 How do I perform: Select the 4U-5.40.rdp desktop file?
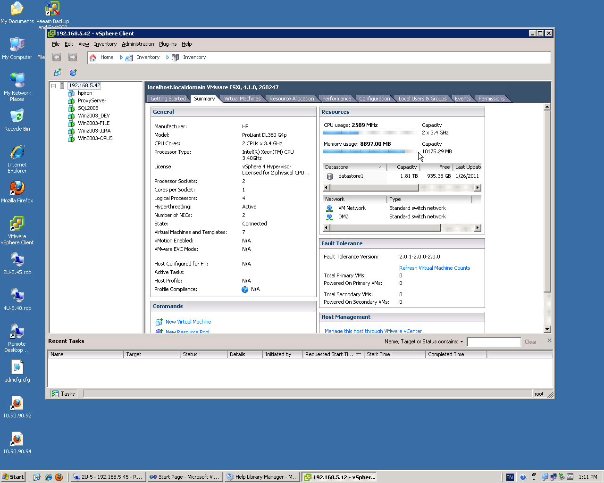pyautogui.click(x=17, y=300)
